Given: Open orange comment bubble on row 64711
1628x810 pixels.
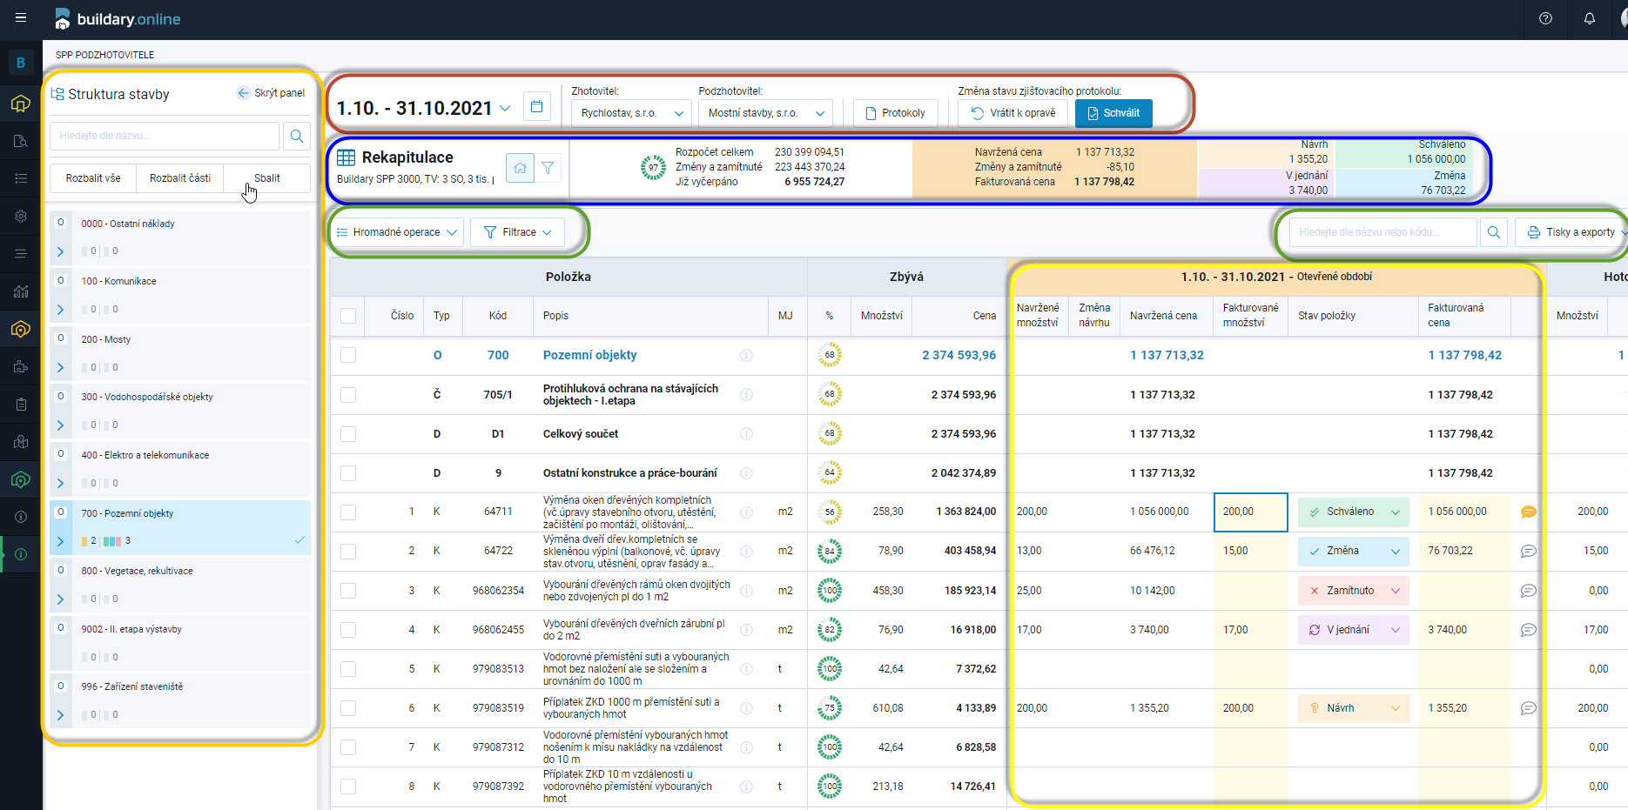Looking at the screenshot, I should click(1528, 512).
